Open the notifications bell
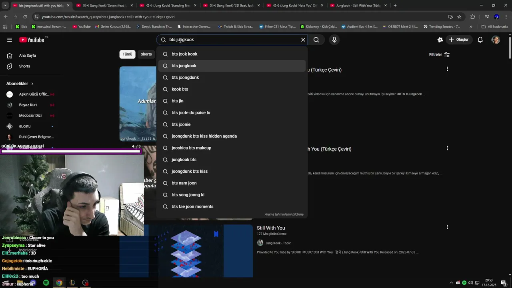 click(480, 40)
